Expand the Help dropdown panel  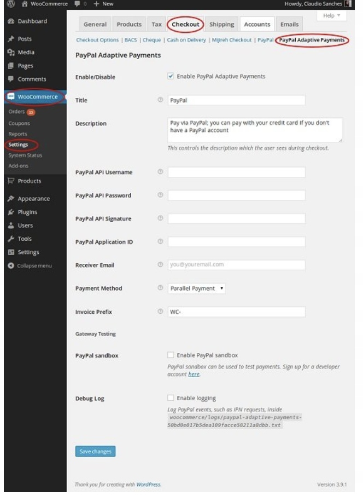(x=332, y=16)
